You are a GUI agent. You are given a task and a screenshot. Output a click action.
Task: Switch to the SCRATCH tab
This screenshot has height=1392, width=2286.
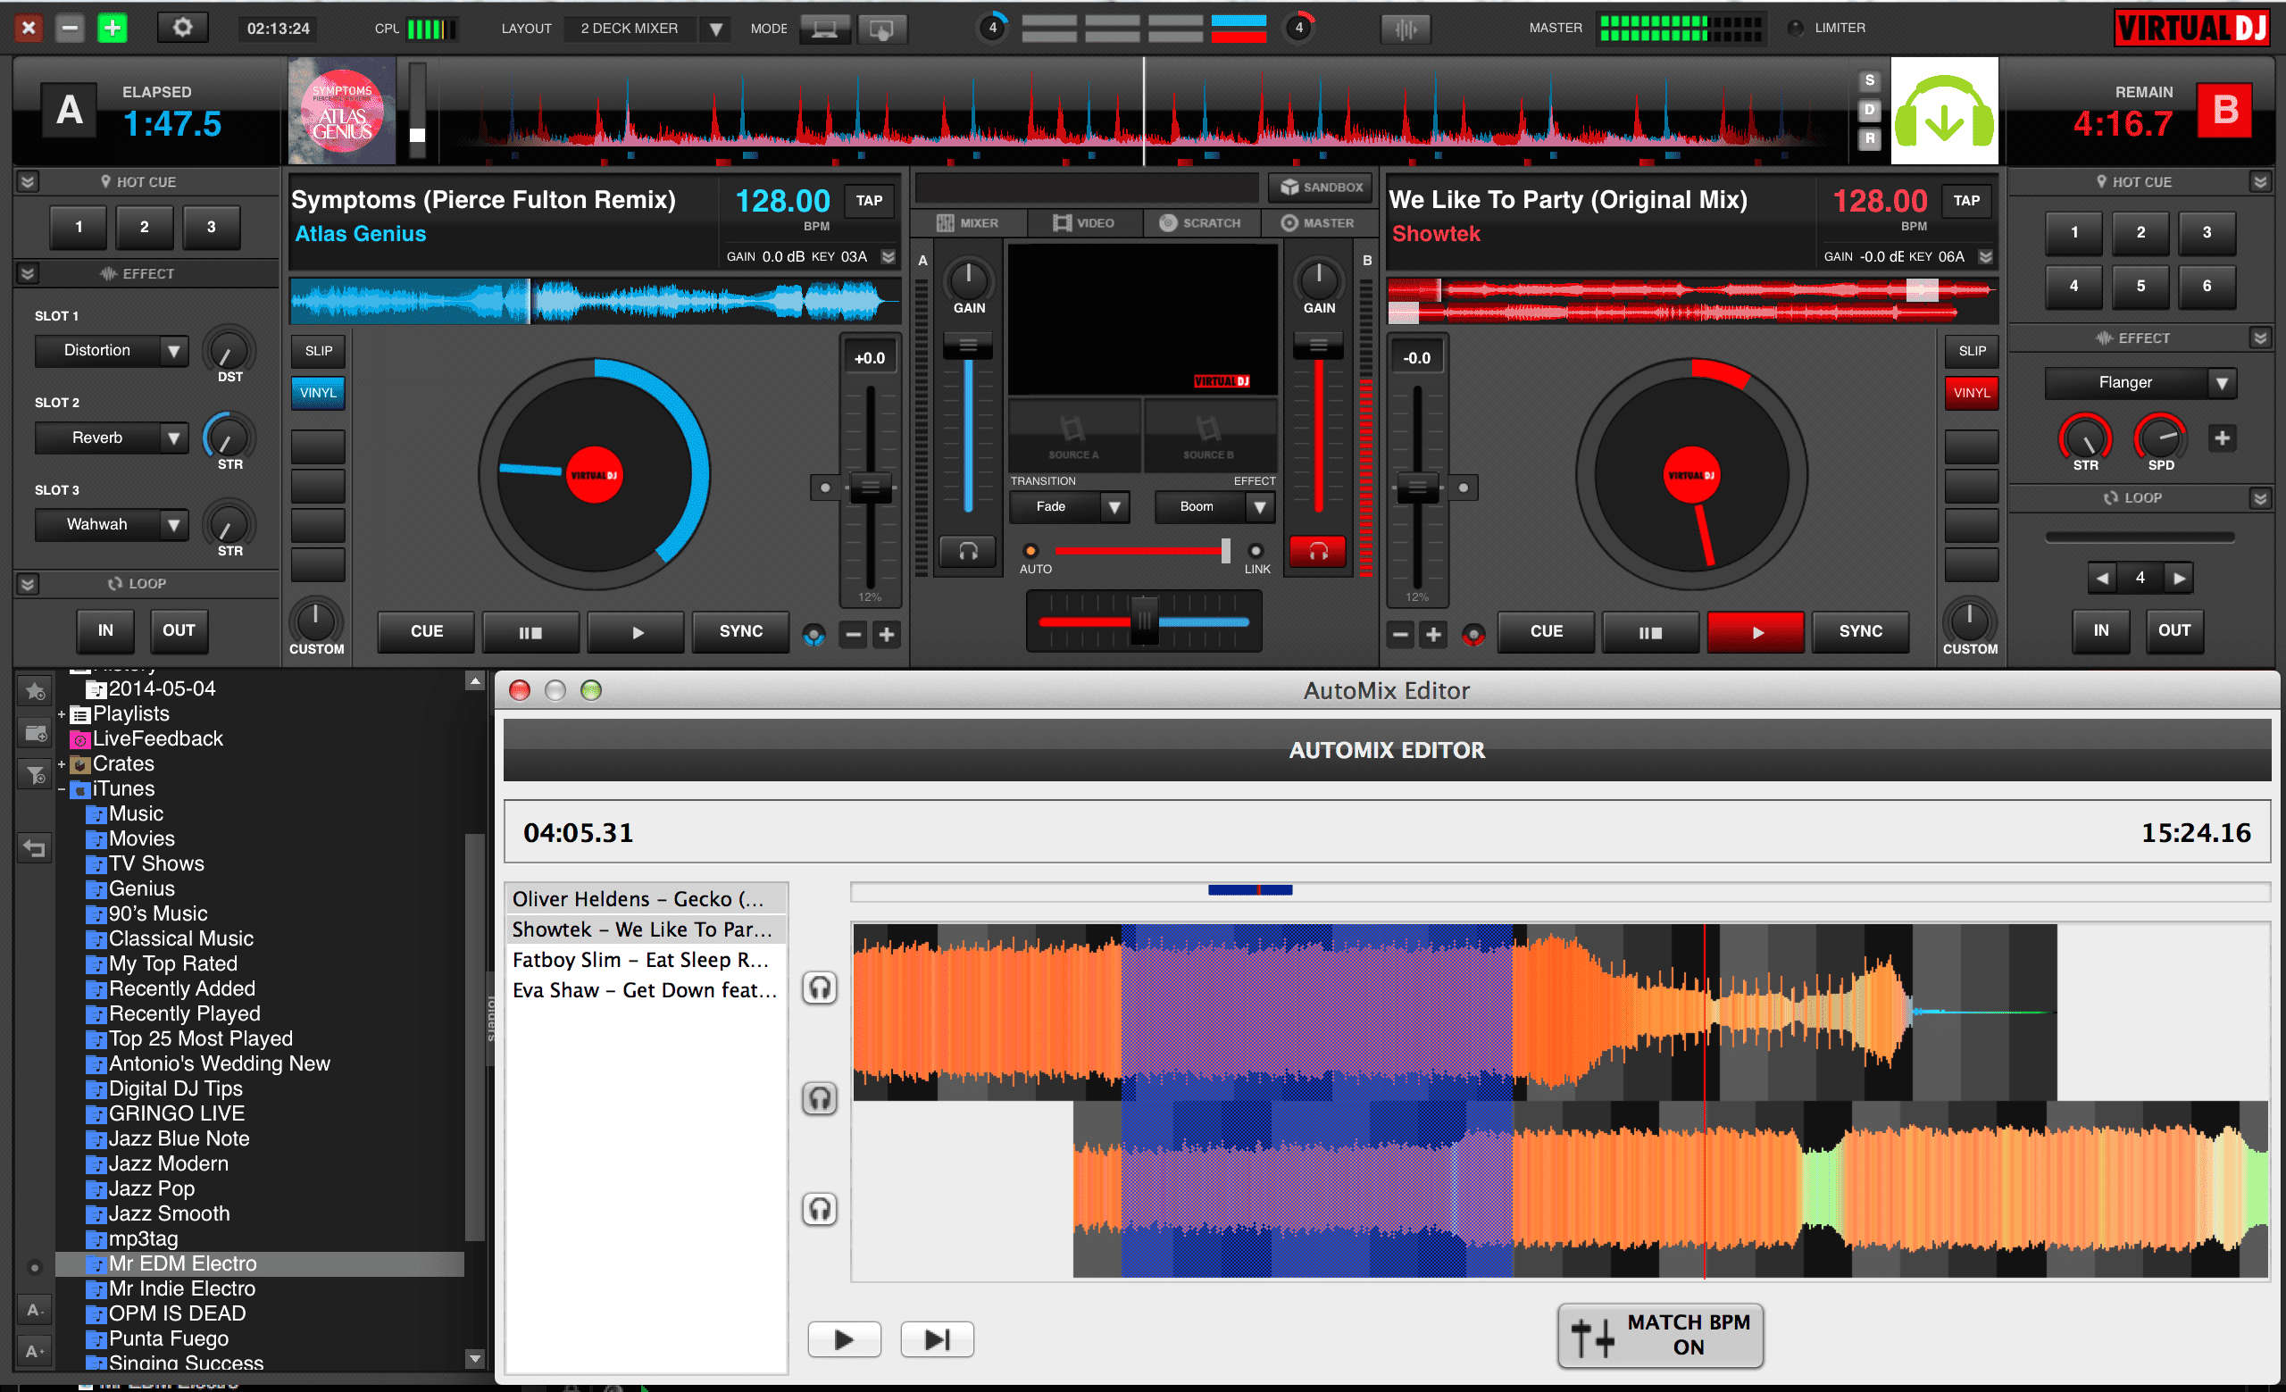1199,222
